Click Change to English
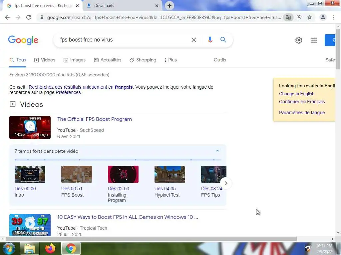 (x=297, y=94)
